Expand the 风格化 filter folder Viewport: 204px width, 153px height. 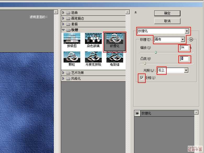pyautogui.click(x=63, y=78)
